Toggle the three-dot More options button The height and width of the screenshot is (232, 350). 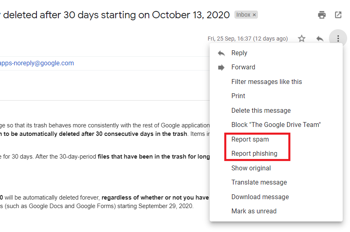pyautogui.click(x=338, y=39)
